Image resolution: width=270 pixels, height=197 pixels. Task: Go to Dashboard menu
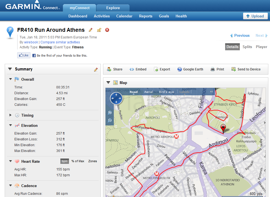78,16
